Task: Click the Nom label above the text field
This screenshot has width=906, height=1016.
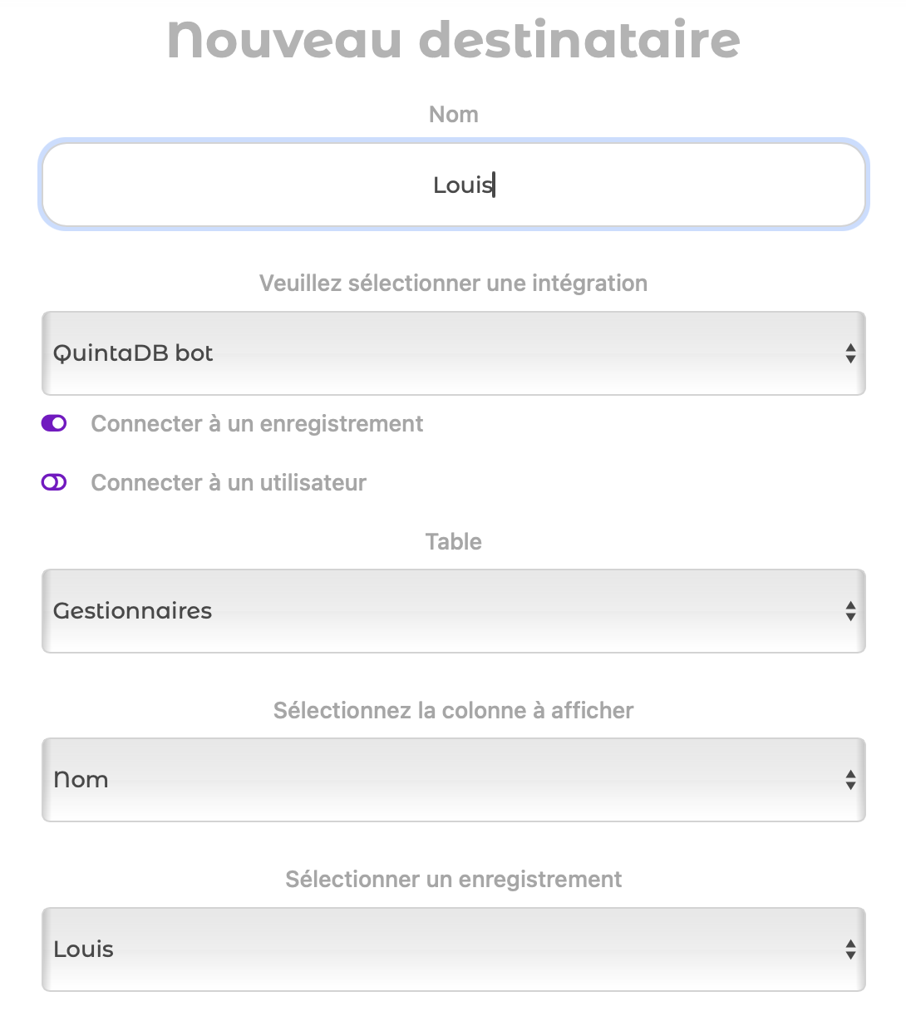Action: (454, 115)
